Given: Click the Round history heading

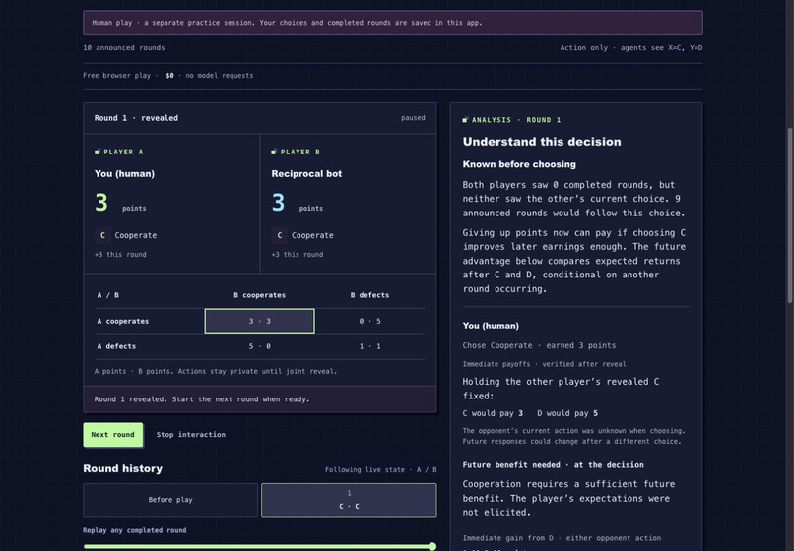Looking at the screenshot, I should (122, 468).
